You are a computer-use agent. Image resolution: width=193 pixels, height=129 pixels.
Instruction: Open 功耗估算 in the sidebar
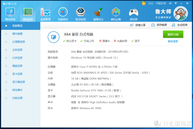pos(17,98)
